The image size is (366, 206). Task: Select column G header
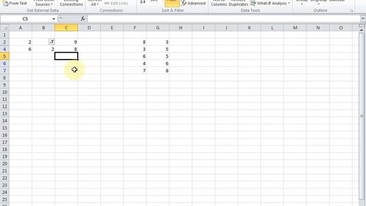coord(158,28)
